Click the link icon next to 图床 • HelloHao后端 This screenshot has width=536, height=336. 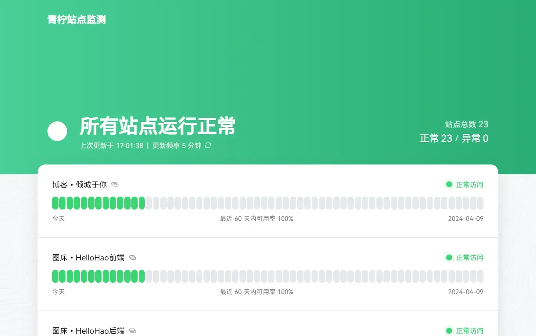click(133, 331)
